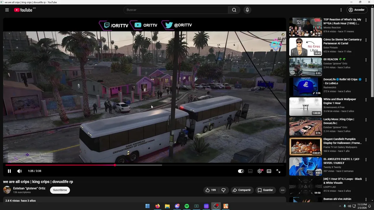Open the Elegant Candlelit Pumpkin thumbnail
This screenshot has height=210, width=374.
[x=305, y=146]
